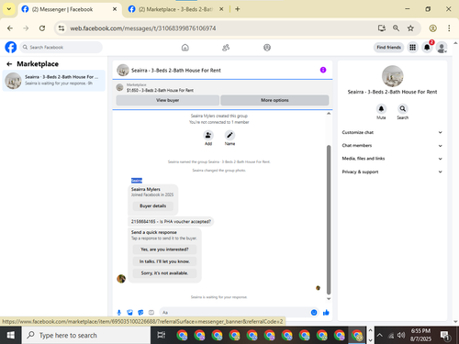Send quick reply 'Sorry, it's not available.'

pyautogui.click(x=164, y=273)
